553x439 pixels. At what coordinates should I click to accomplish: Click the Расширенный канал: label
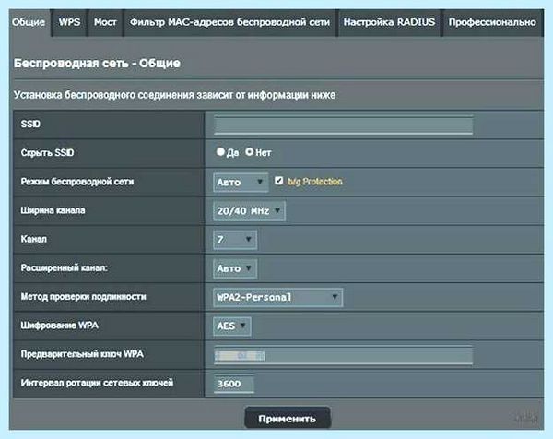click(x=64, y=268)
